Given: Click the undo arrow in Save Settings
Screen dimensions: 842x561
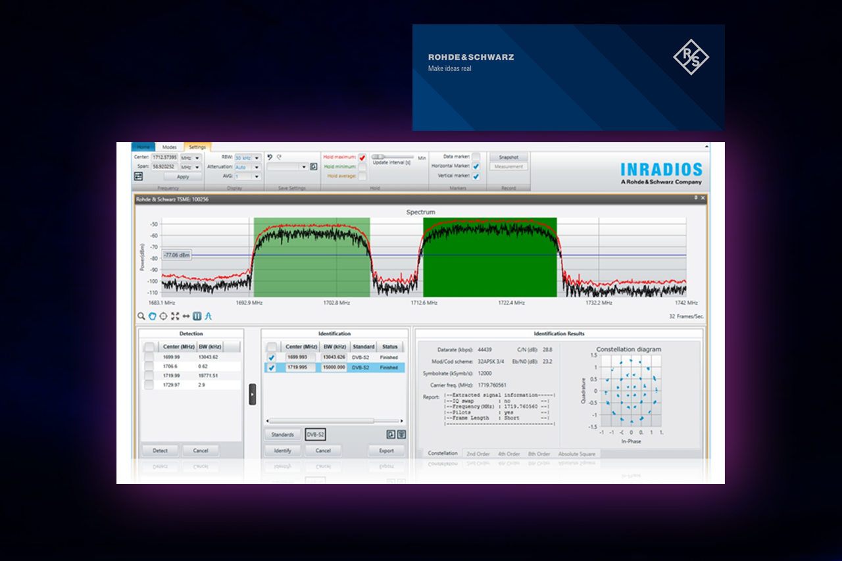Looking at the screenshot, I should click(x=270, y=157).
